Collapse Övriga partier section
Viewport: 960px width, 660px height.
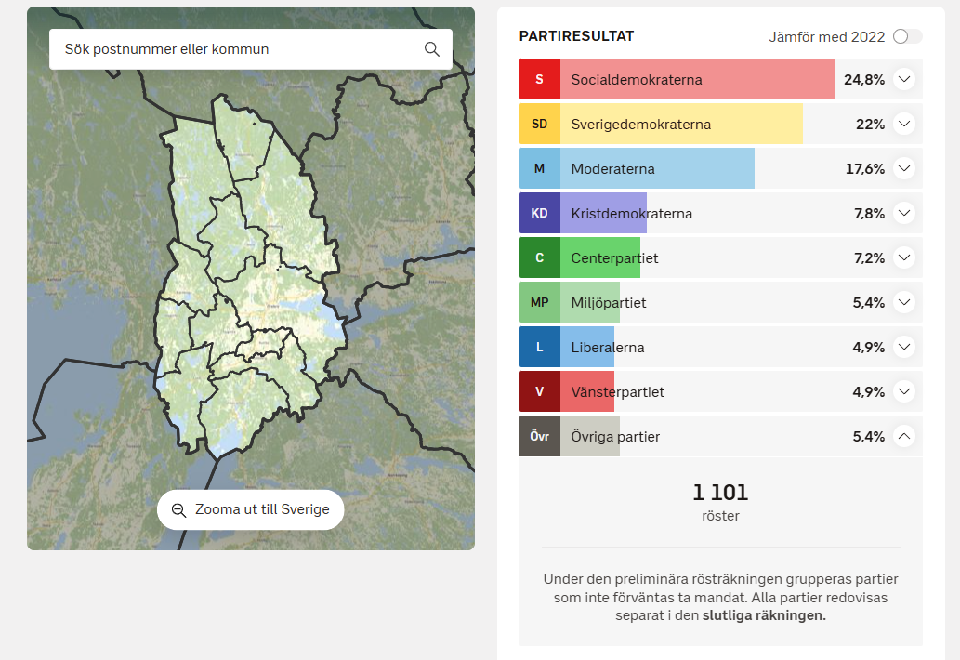pos(904,437)
